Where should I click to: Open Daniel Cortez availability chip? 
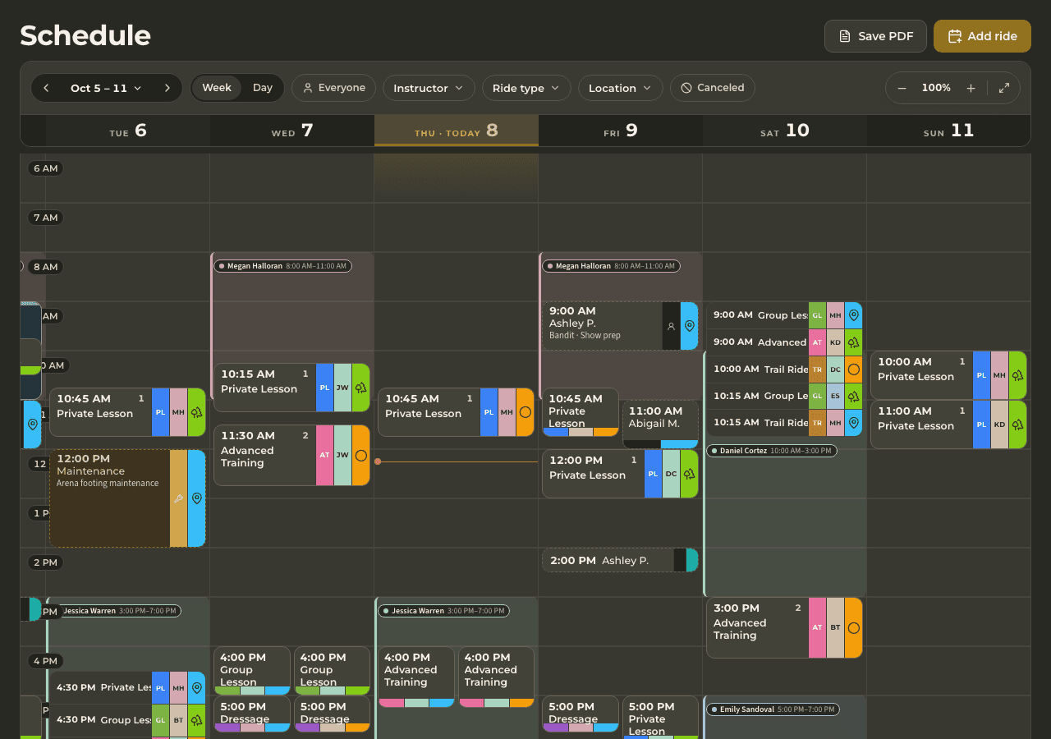tap(772, 451)
